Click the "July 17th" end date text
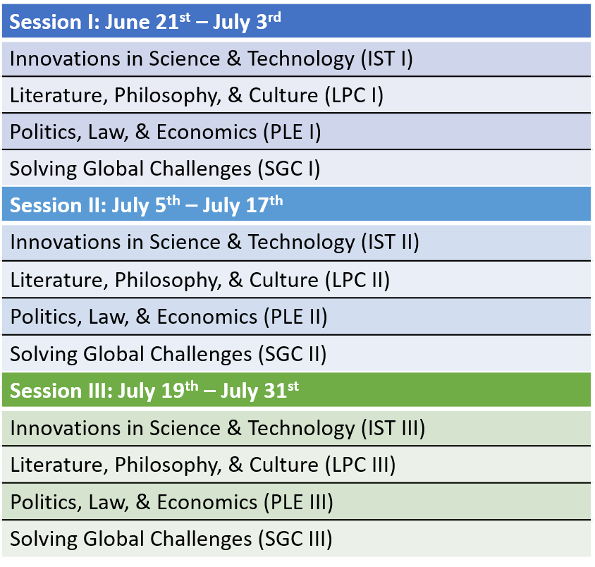 point(243,206)
